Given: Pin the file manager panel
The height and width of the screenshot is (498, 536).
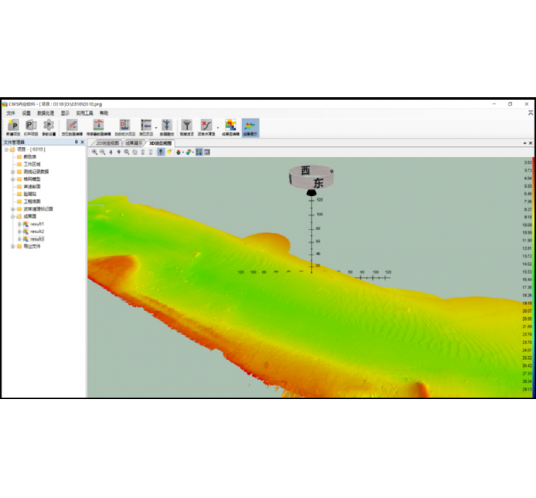Looking at the screenshot, I should (x=75, y=142).
